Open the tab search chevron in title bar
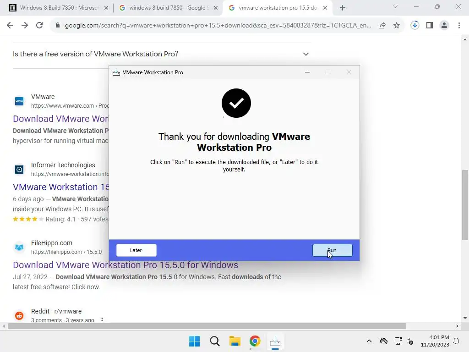 395,6
